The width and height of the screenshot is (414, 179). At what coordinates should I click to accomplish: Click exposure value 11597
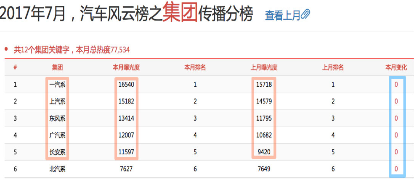pyautogui.click(x=126, y=152)
